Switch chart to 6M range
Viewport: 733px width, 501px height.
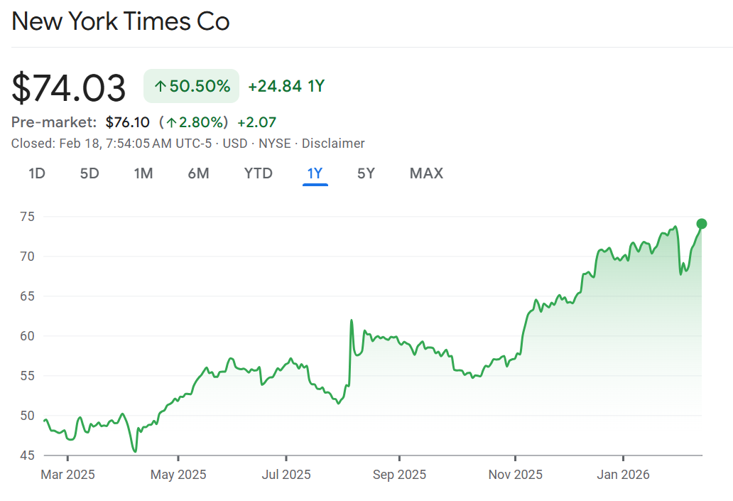point(198,173)
